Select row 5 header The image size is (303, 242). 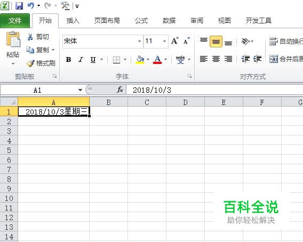9,150
